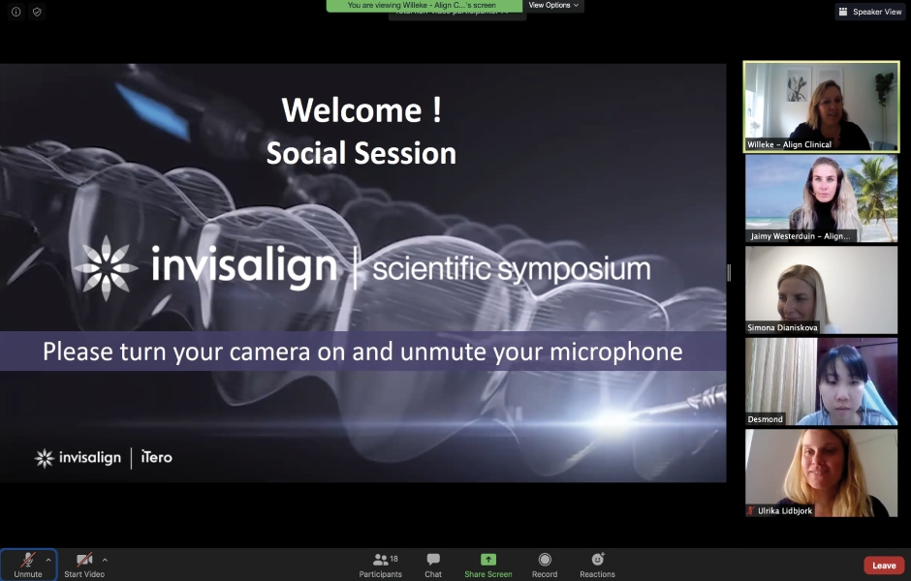Click the 'Social Session' slide text
Screen dimensions: 911x581
[361, 153]
